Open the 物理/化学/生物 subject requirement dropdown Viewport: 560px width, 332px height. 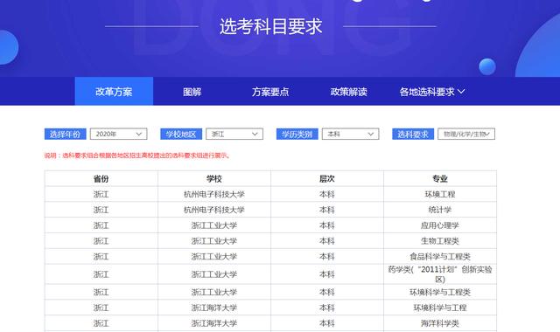click(x=466, y=134)
